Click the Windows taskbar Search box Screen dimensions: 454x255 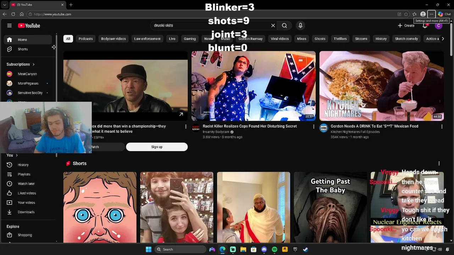(x=181, y=249)
